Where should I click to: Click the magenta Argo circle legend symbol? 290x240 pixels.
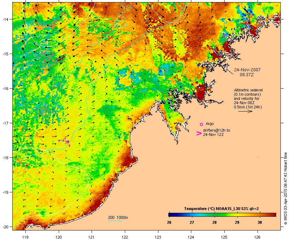coord(202,124)
